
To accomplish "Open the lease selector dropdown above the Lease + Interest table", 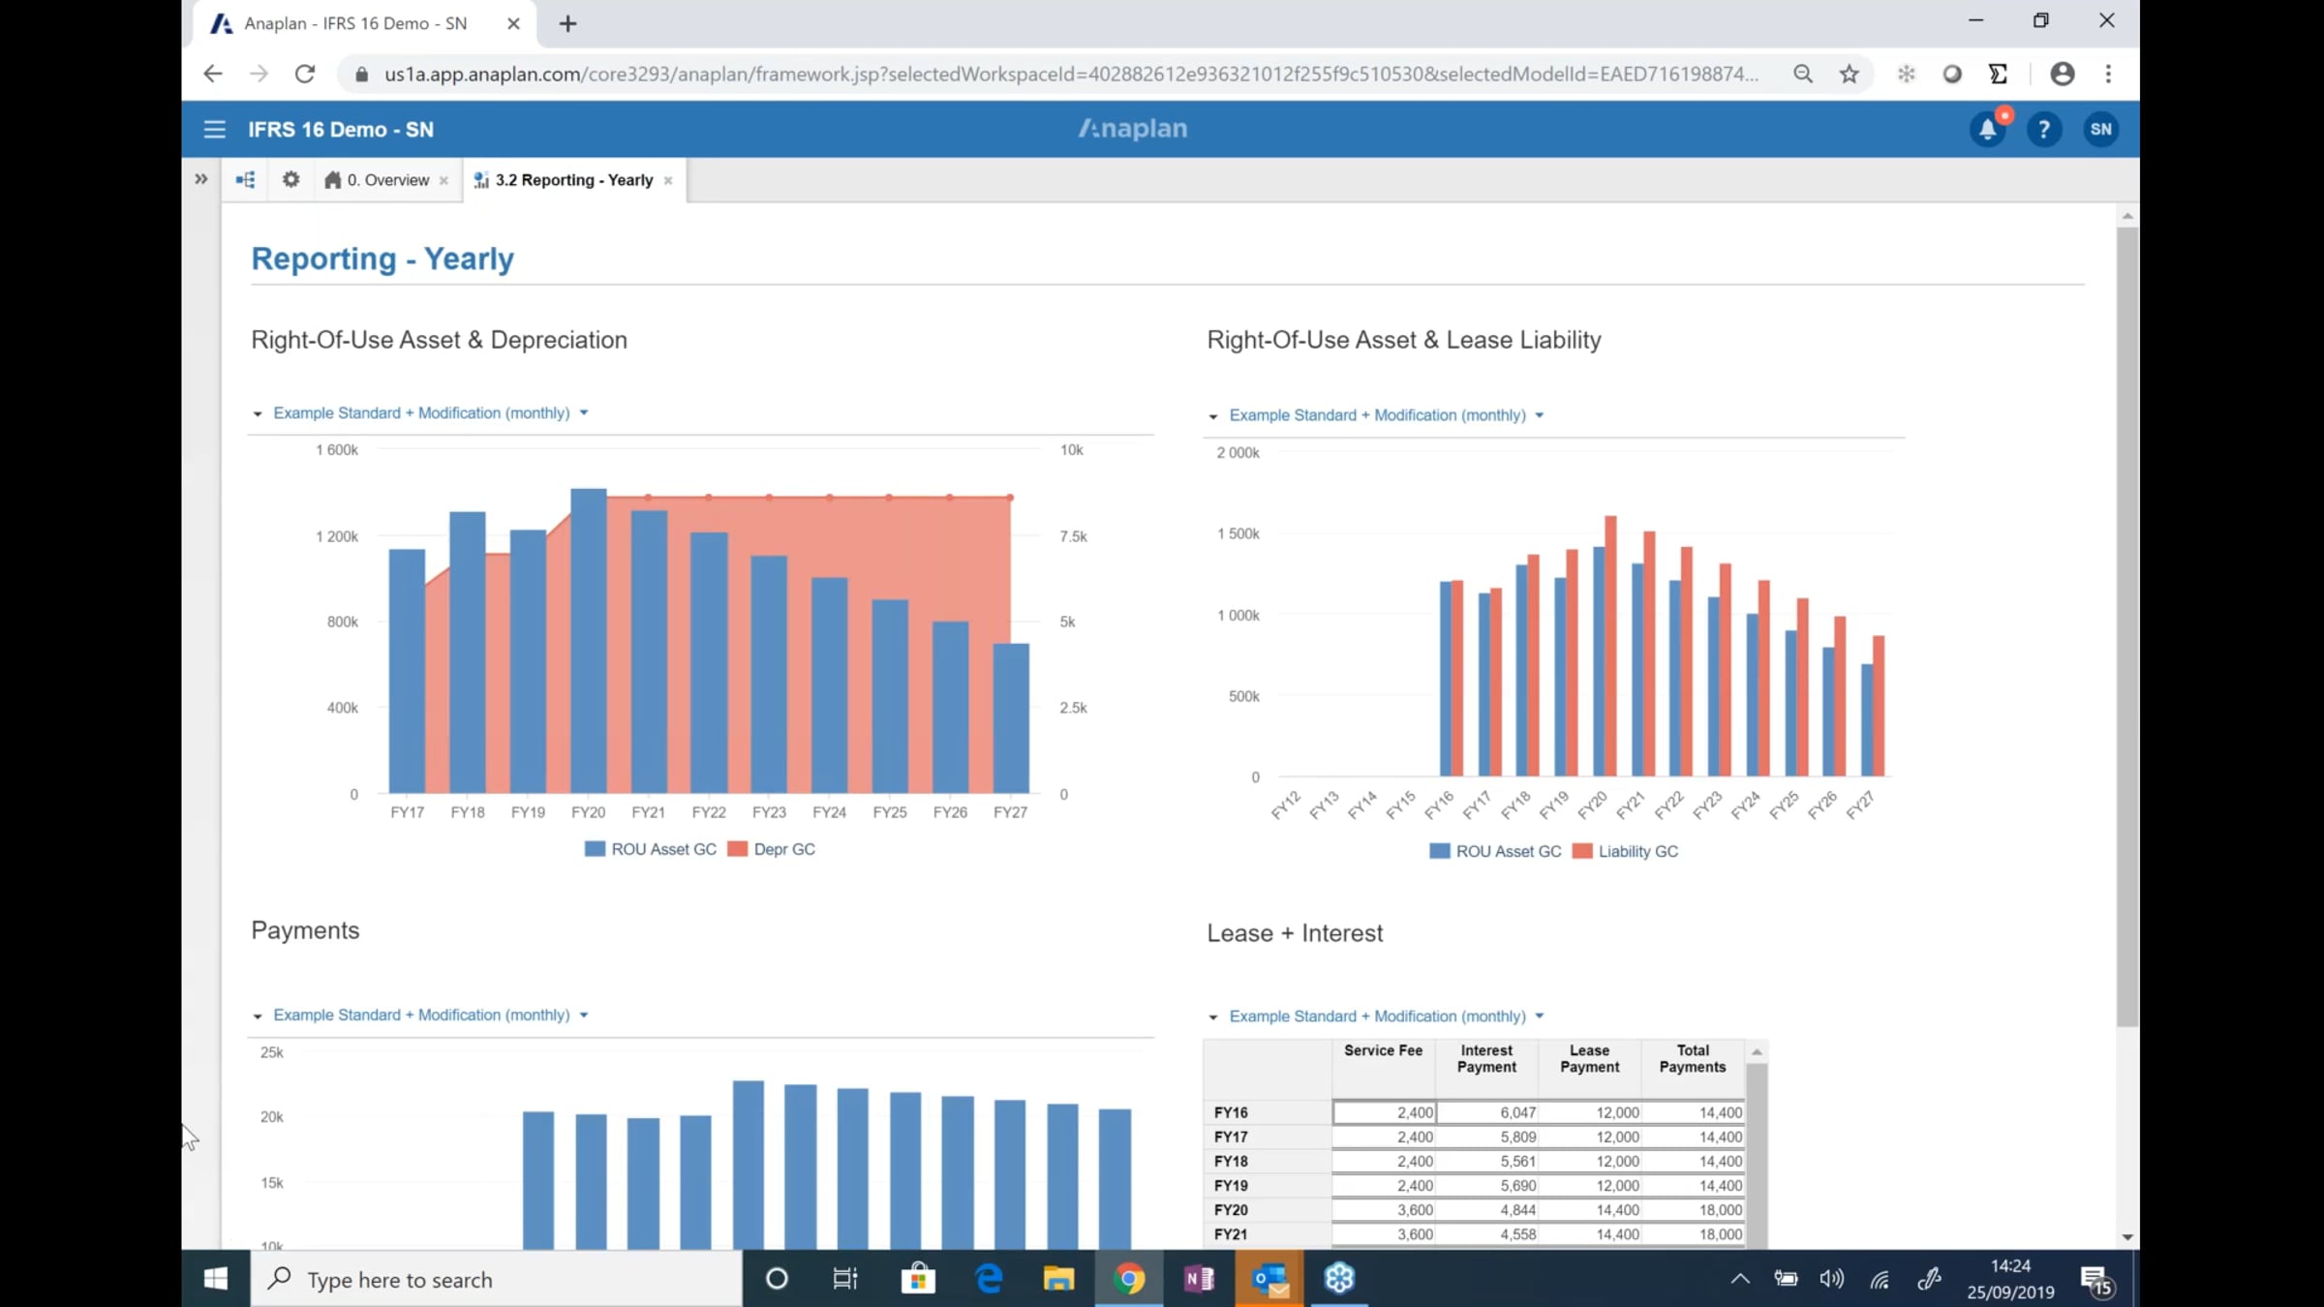I will pos(1539,1017).
